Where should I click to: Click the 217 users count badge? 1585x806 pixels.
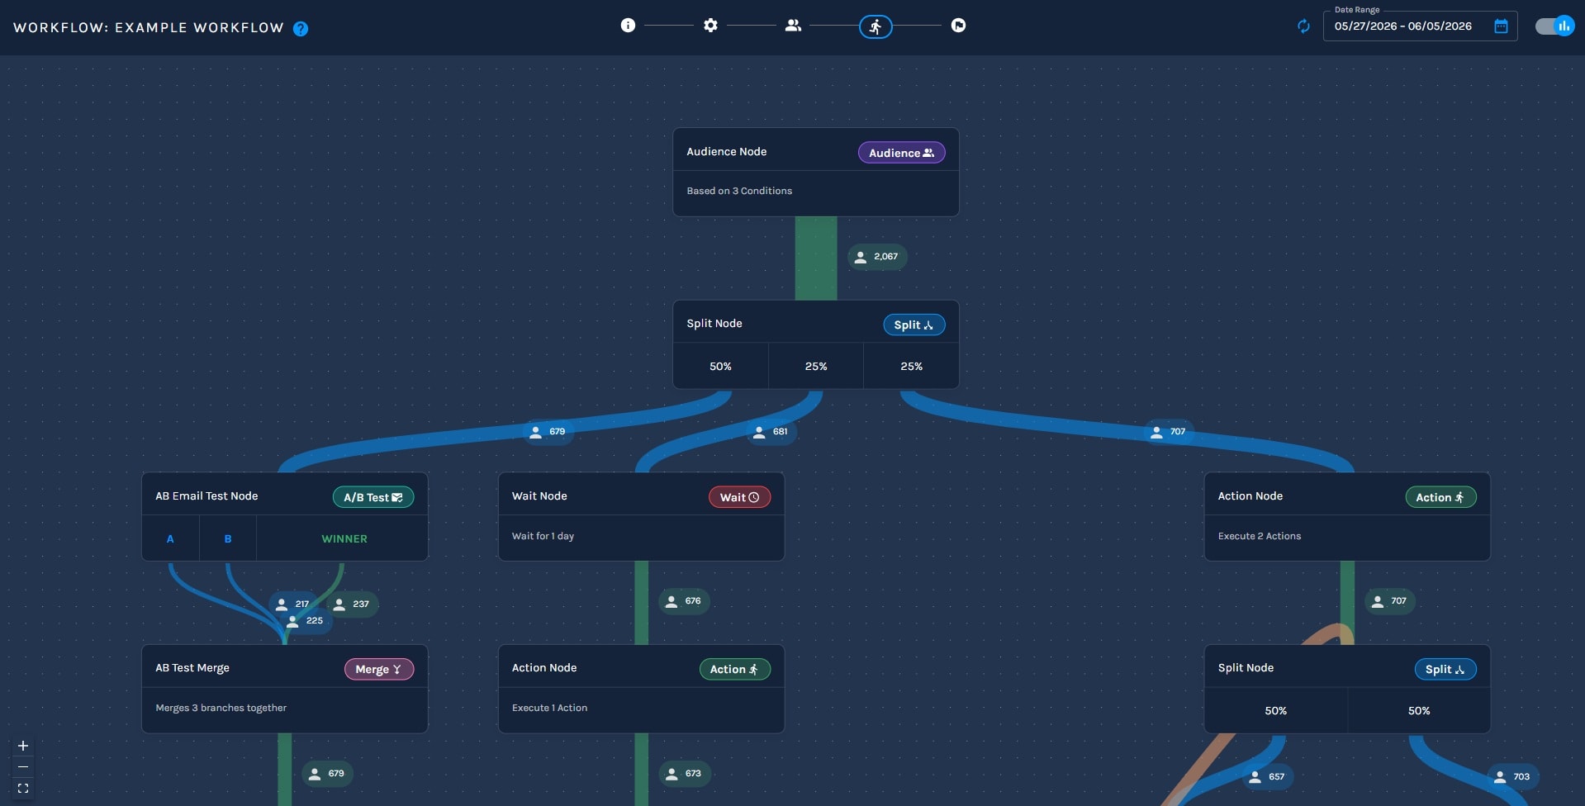(292, 604)
